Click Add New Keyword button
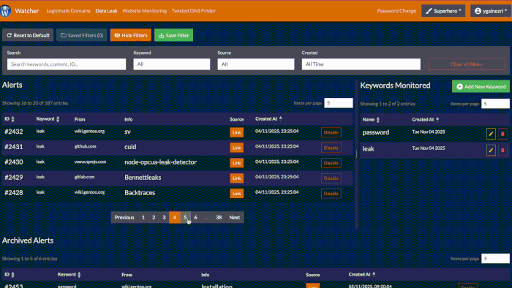Viewport: 512px width, 288px height. (x=481, y=86)
